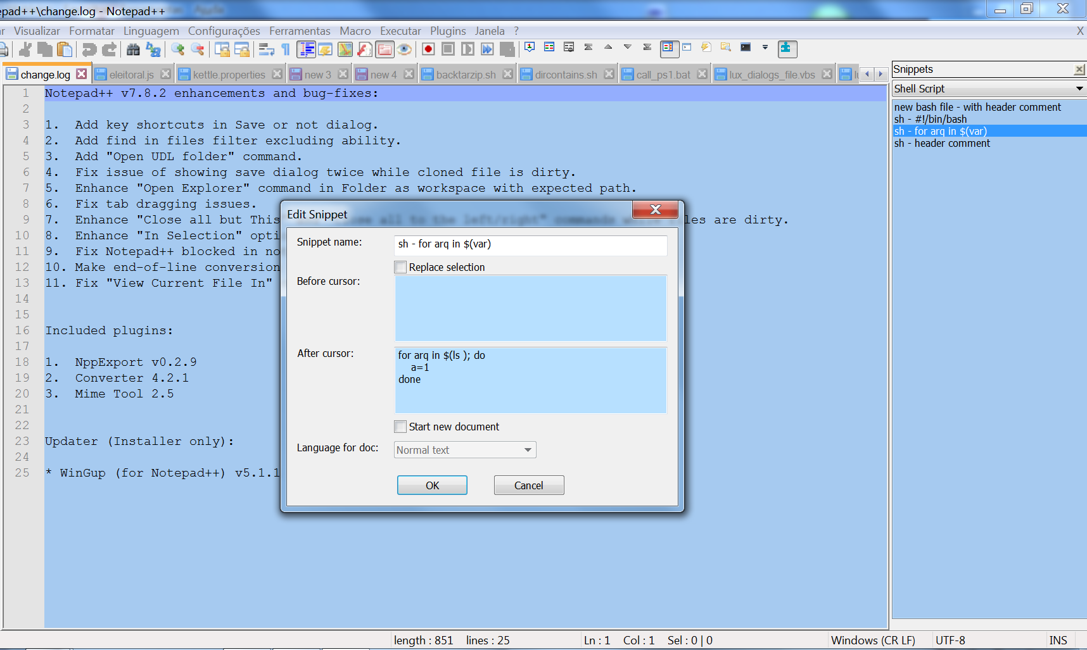Click the Paste clipboard icon
The image size is (1087, 650).
coord(65,49)
